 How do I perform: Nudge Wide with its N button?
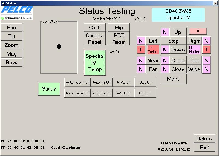click(x=206, y=69)
